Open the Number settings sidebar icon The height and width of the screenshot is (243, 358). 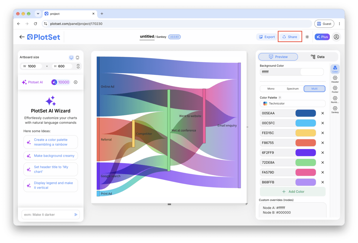point(335,99)
